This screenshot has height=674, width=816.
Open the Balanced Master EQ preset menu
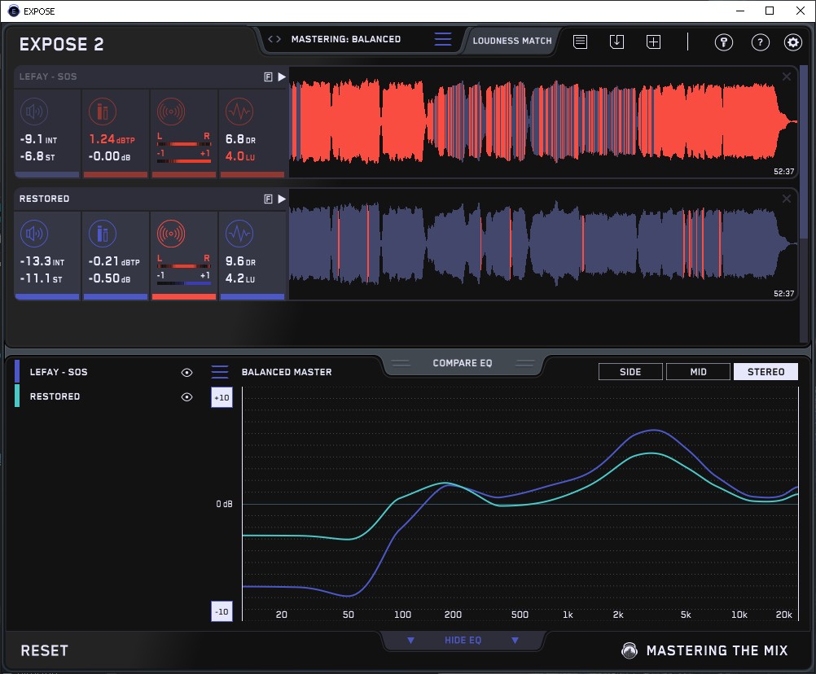pos(220,372)
